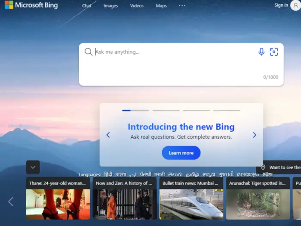Open the Bullet train news thumbnail
The image size is (301, 226).
point(191,204)
